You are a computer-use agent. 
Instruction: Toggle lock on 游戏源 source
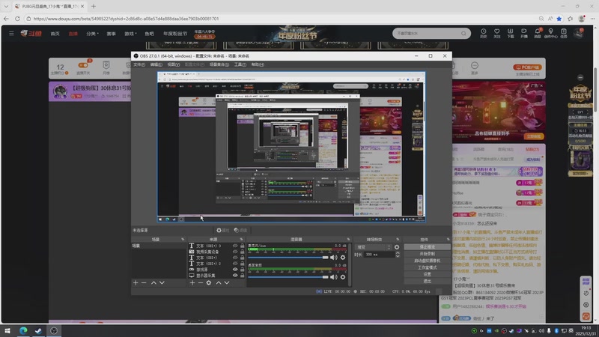click(242, 270)
